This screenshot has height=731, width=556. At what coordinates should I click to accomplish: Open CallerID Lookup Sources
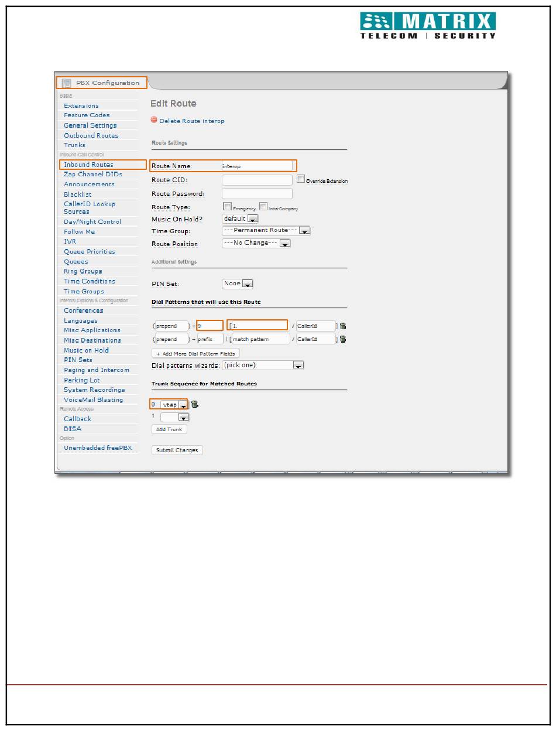click(90, 208)
